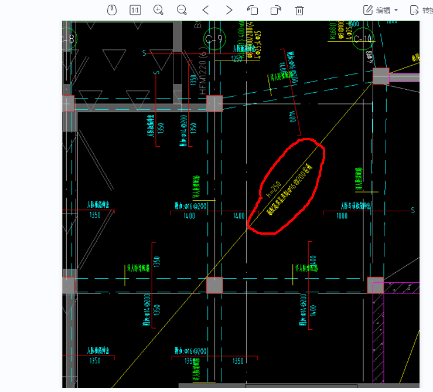Expand the edit dropdown arrow
The image size is (433, 392).
click(396, 10)
